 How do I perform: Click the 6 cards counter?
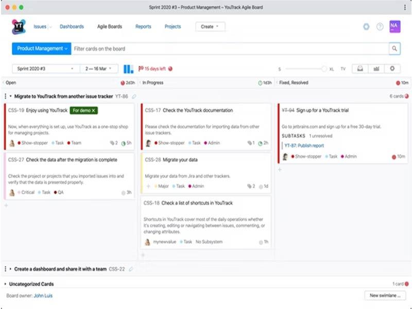(397, 96)
